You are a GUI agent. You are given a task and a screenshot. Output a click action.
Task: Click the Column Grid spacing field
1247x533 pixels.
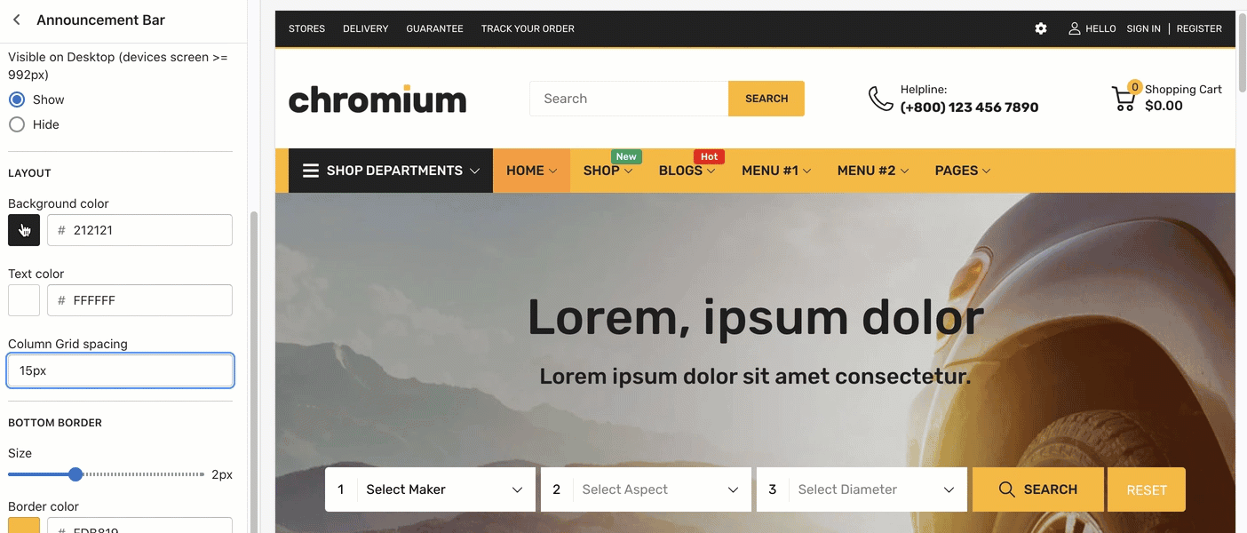tap(121, 370)
